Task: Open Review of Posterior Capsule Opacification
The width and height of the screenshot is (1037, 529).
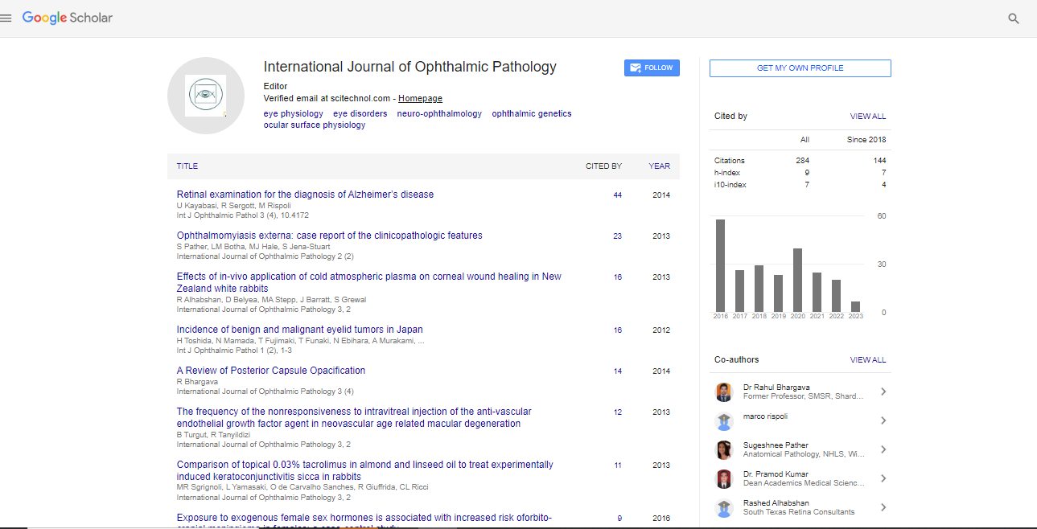Action: 271,371
